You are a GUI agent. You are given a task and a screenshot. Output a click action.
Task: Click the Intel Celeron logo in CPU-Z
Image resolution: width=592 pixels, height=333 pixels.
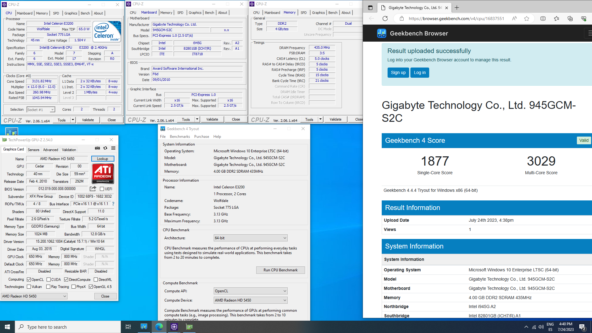coord(107,31)
